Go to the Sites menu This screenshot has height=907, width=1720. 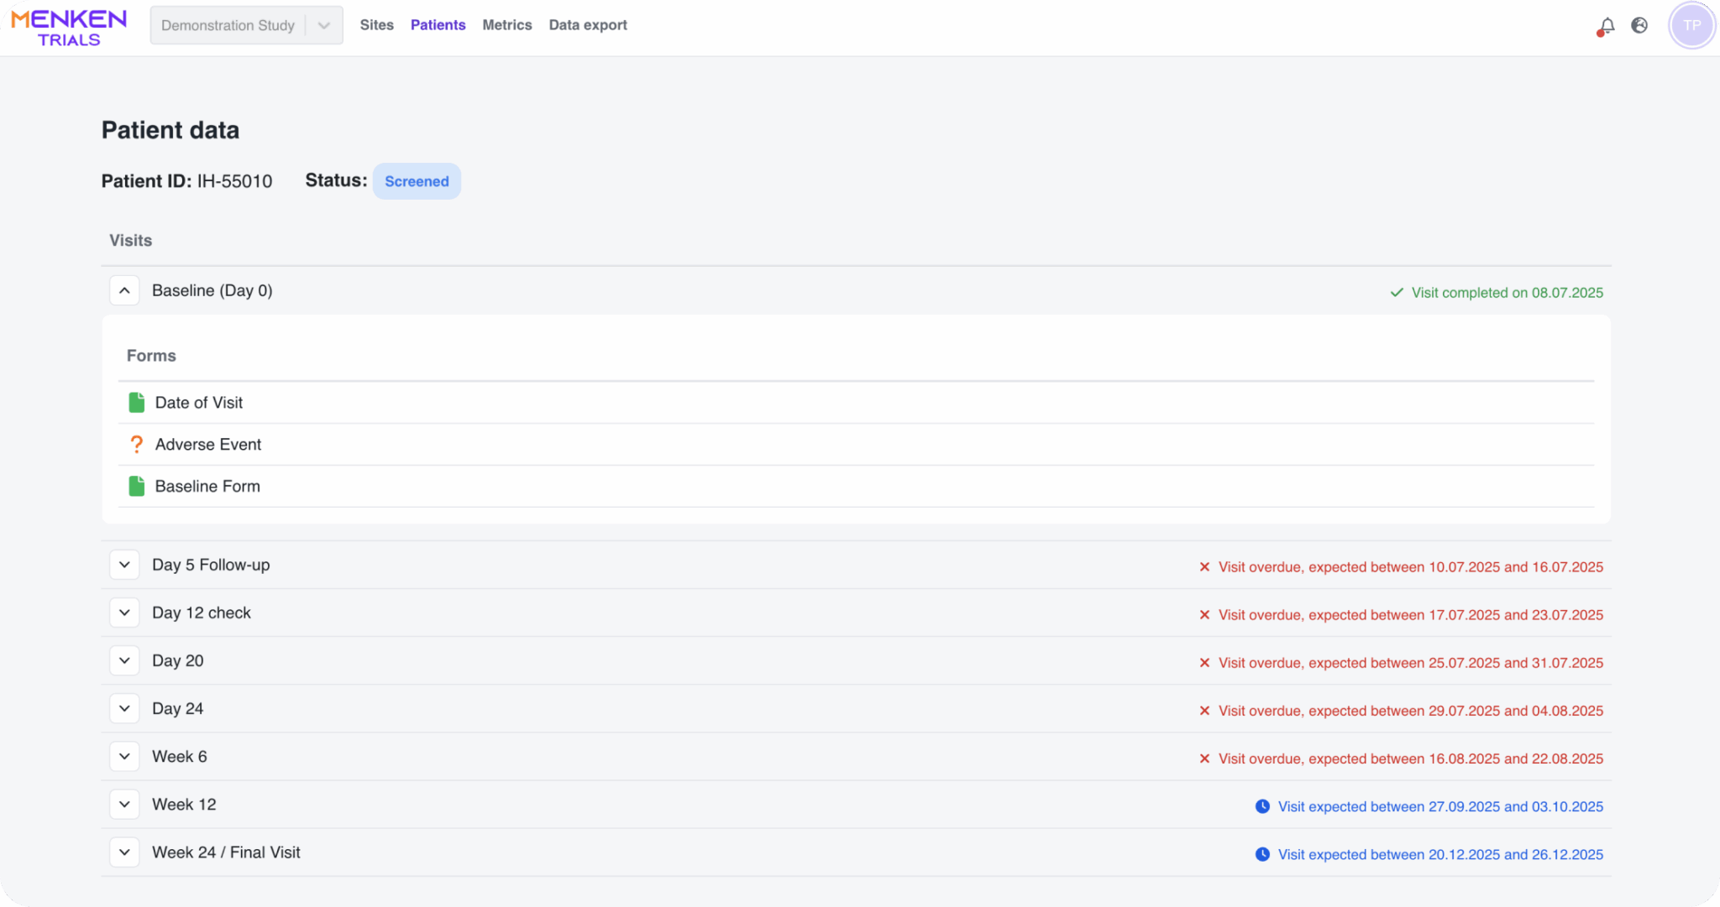click(x=376, y=25)
